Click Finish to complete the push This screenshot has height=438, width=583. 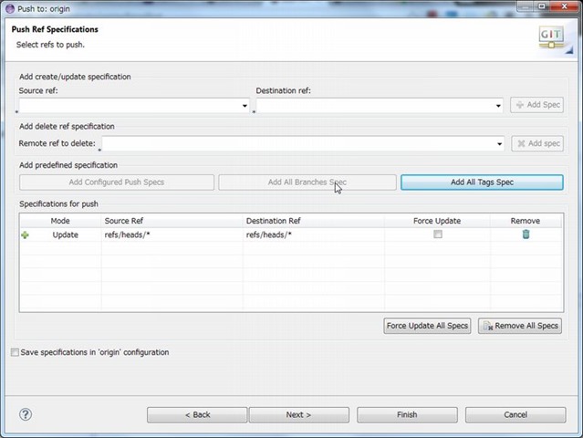click(406, 414)
